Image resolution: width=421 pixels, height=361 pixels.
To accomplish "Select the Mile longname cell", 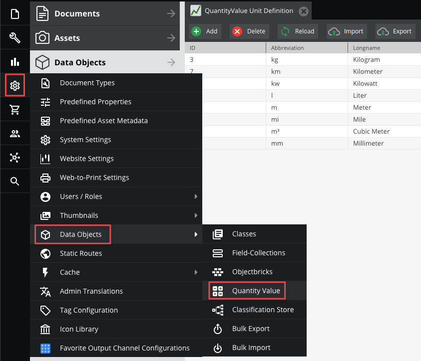I will tap(384, 119).
